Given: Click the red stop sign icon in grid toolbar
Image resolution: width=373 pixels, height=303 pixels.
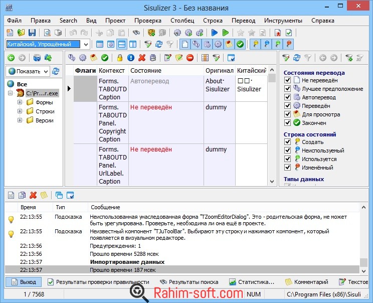Looking at the screenshot, I should pos(190,58).
